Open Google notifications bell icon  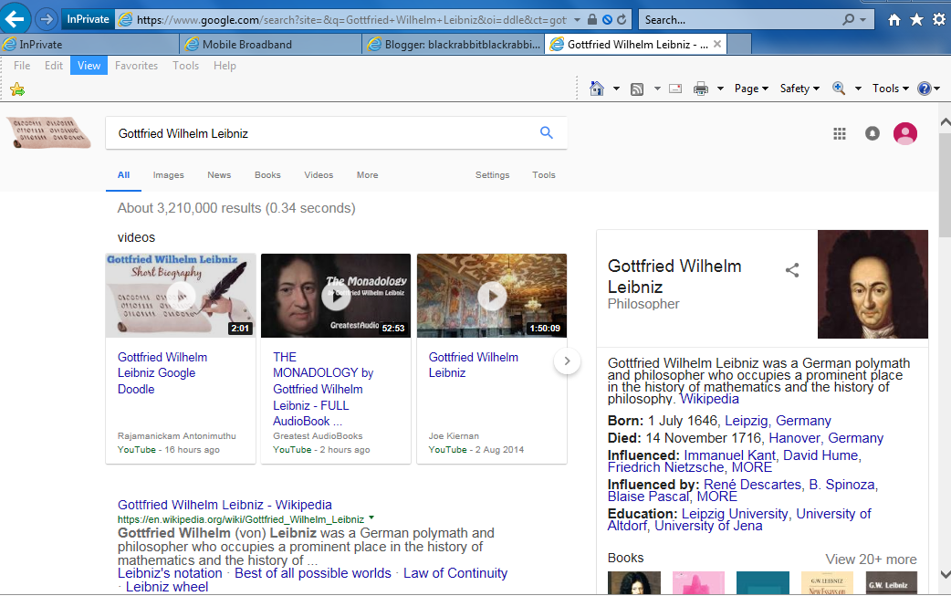pyautogui.click(x=873, y=133)
